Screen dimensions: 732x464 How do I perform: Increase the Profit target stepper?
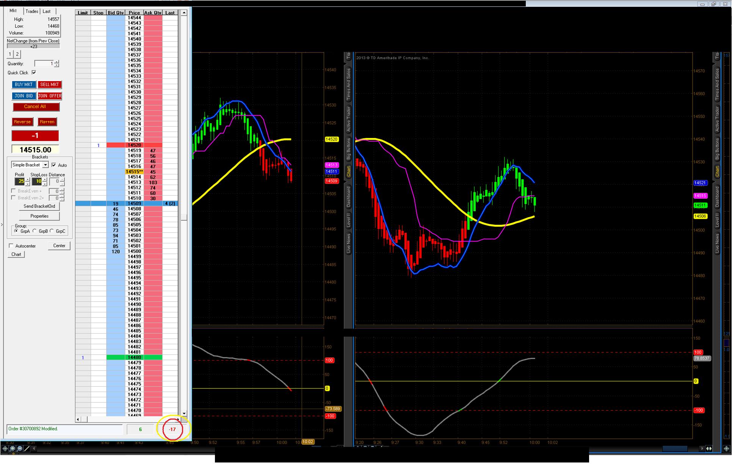(27, 180)
